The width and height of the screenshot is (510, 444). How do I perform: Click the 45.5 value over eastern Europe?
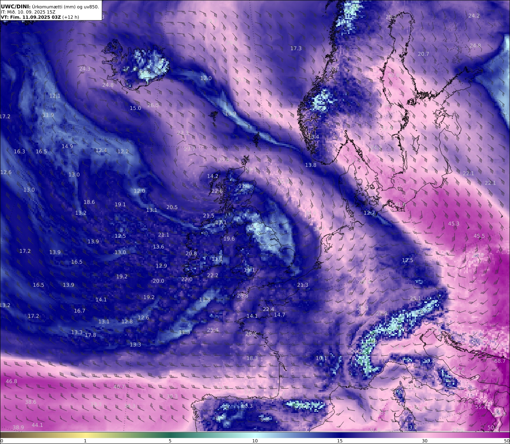click(x=479, y=236)
